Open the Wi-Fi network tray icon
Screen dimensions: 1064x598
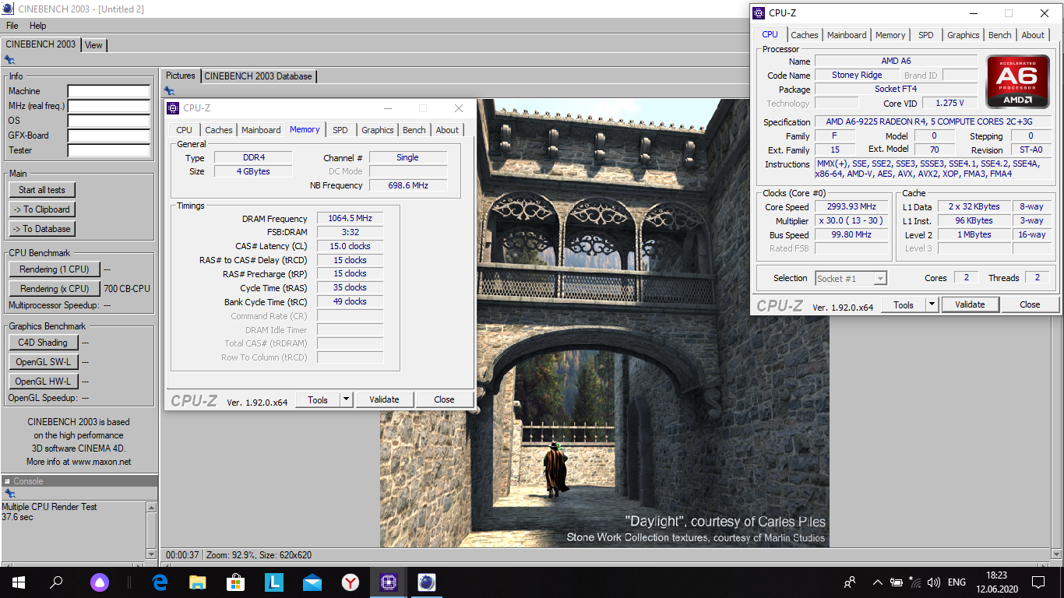[915, 582]
